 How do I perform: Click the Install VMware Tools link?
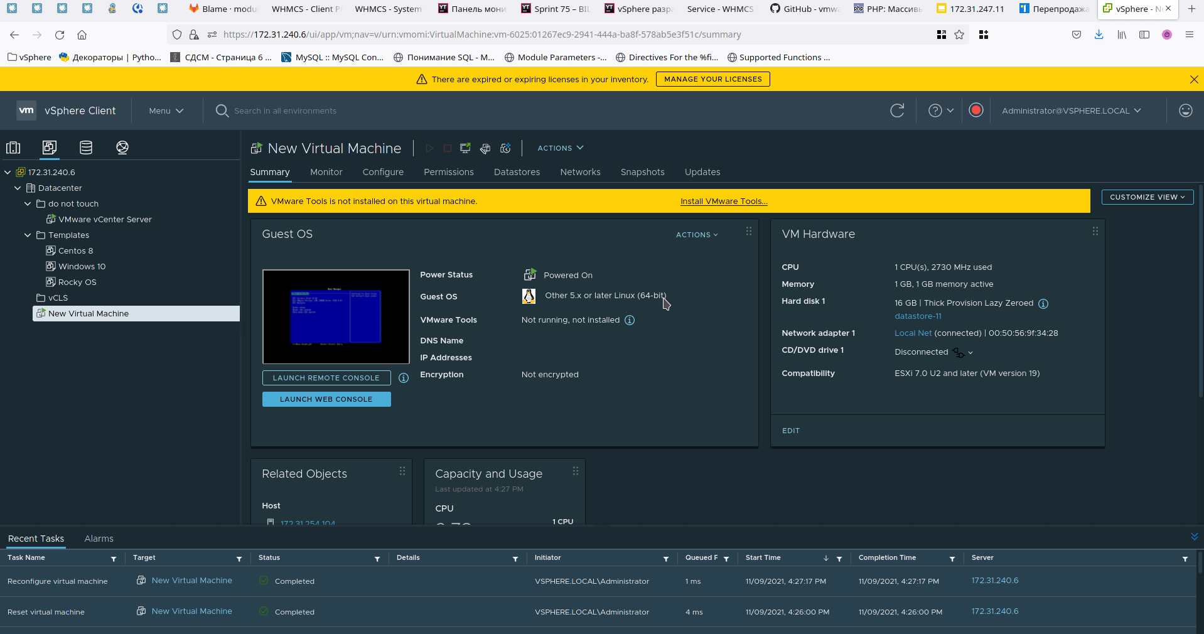pyautogui.click(x=724, y=201)
